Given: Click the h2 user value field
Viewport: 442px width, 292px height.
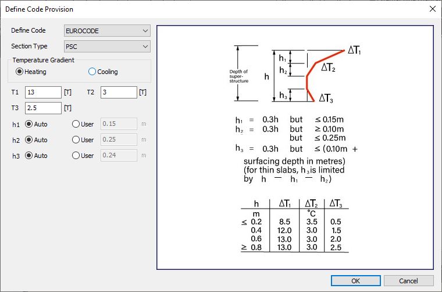Looking at the screenshot, I should [x=119, y=140].
